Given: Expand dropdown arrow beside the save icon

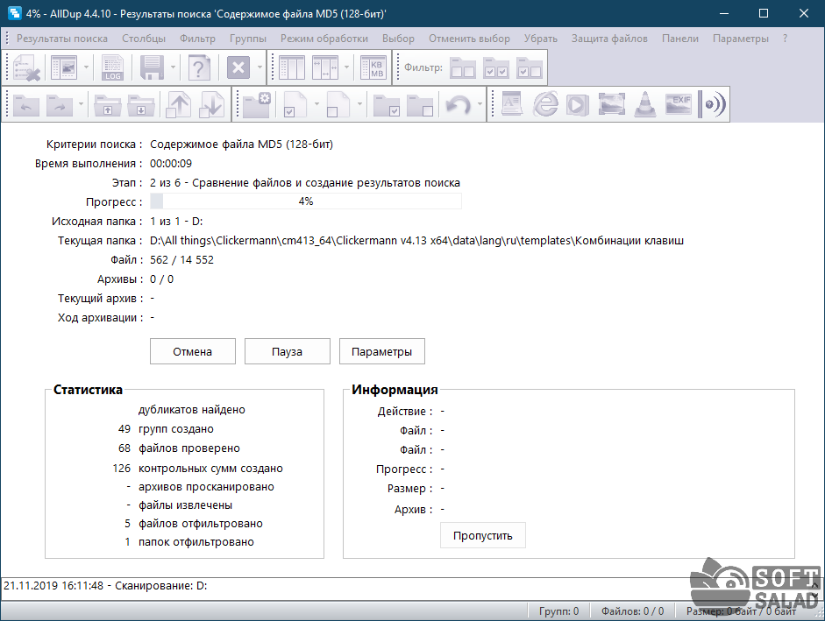Looking at the screenshot, I should tap(174, 68).
